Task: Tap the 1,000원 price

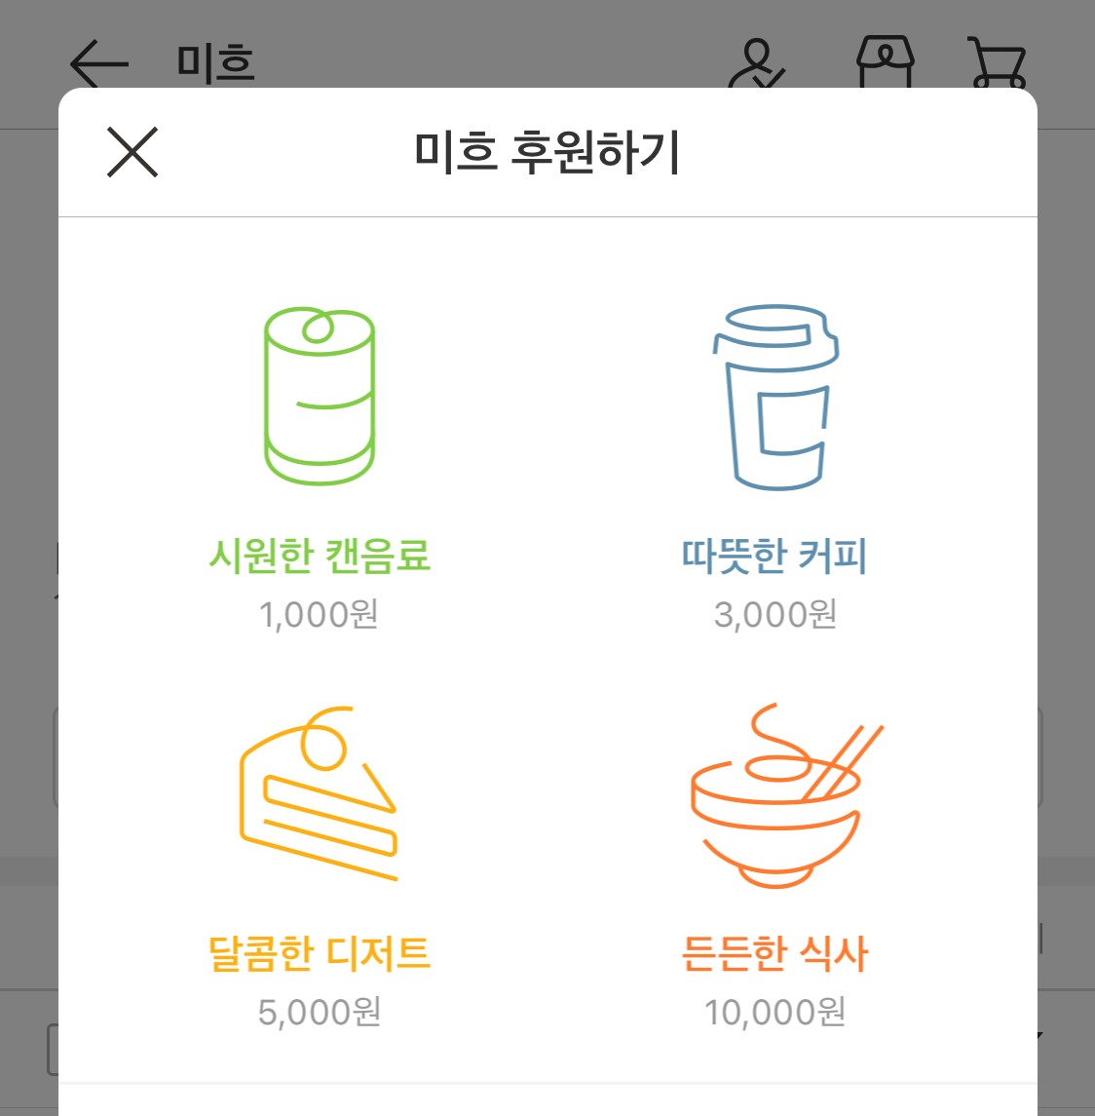Action: point(319,614)
